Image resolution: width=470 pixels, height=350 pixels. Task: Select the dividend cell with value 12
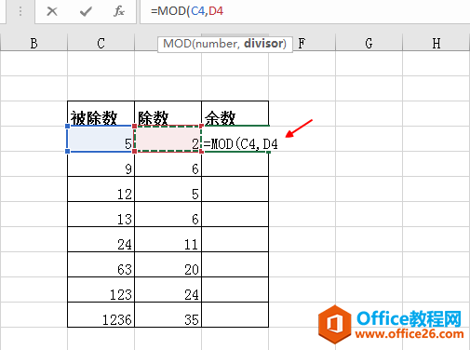(101, 189)
